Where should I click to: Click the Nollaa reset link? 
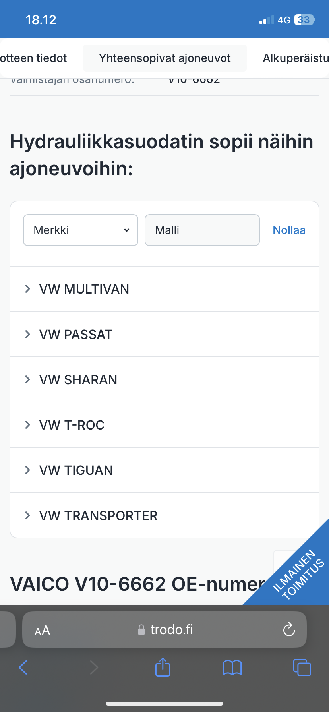289,230
